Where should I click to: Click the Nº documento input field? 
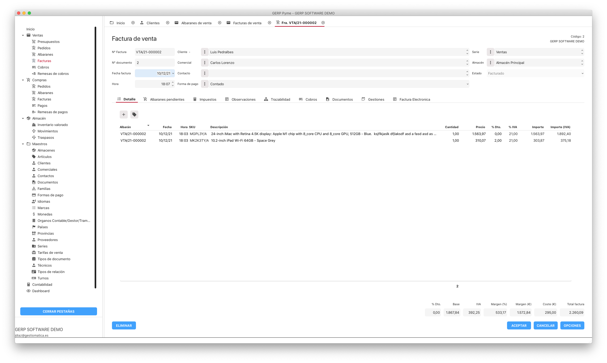[x=155, y=63]
